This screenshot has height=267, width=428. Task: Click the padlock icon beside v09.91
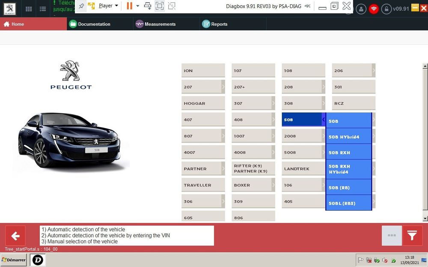pos(386,9)
